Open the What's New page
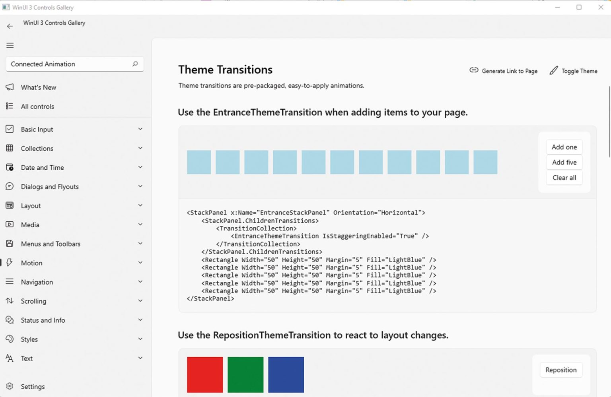This screenshot has width=611, height=397. (x=38, y=87)
